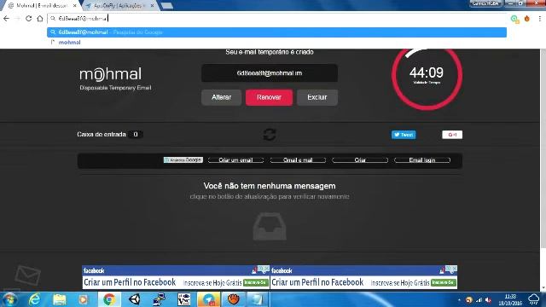This screenshot has height=307, width=546.
Task: Click the Google +1 button
Action: (x=452, y=135)
